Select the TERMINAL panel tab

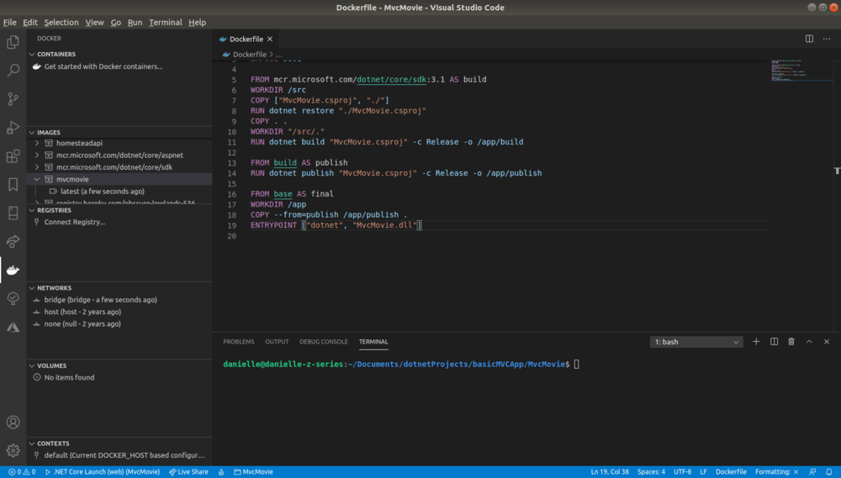[373, 341]
